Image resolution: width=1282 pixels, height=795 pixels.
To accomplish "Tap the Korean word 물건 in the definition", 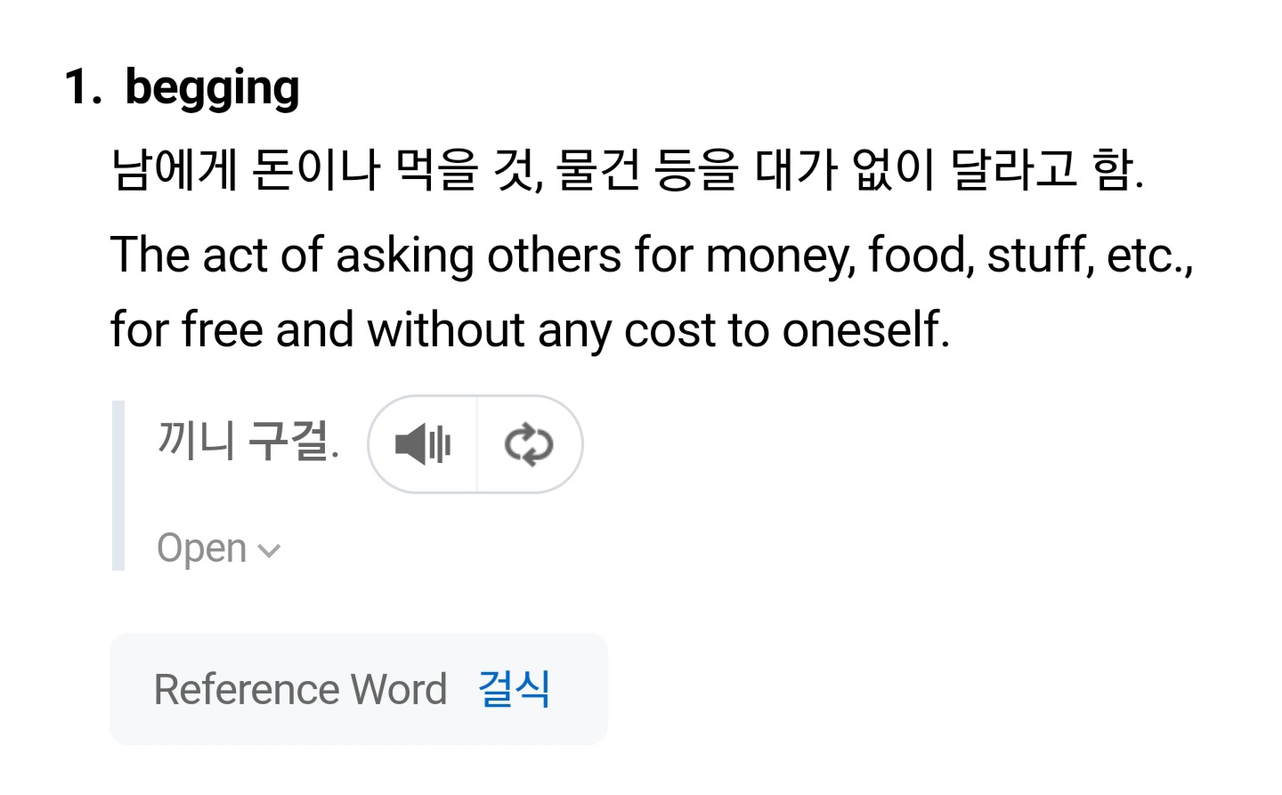I will pos(598,169).
